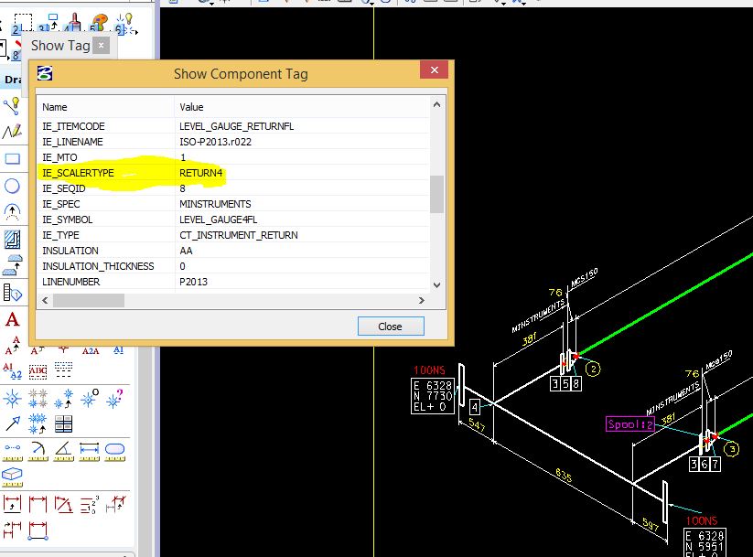This screenshot has height=557, width=753.
Task: Click the value MINSTRUMENTS in the tag list
Action: point(215,204)
